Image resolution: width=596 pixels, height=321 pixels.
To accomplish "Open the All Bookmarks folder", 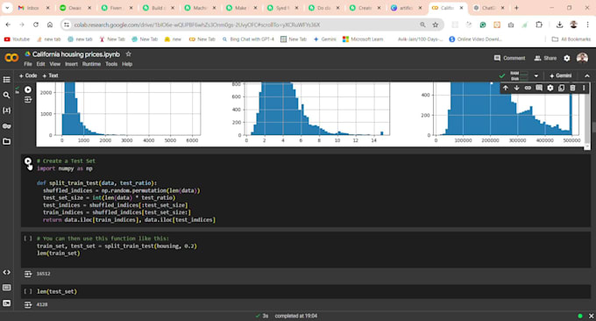I will coord(571,39).
